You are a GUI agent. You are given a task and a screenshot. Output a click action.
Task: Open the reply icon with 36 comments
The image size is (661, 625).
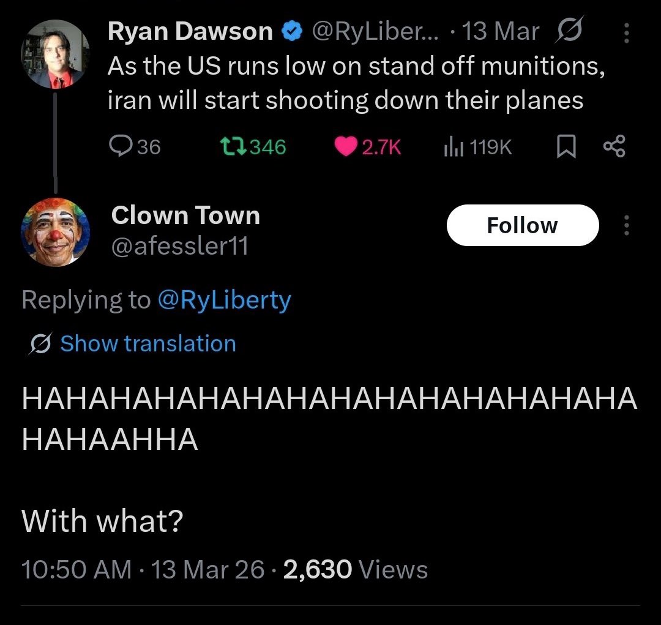(118, 147)
